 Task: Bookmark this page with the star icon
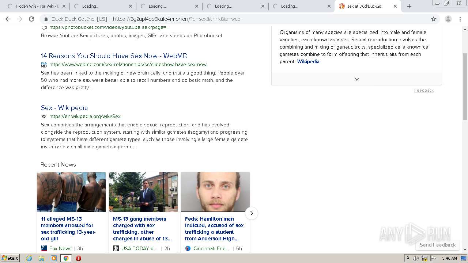tap(434, 19)
